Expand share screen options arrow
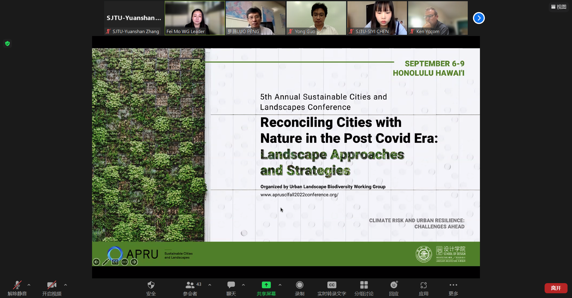This screenshot has height=298, width=572. click(280, 285)
